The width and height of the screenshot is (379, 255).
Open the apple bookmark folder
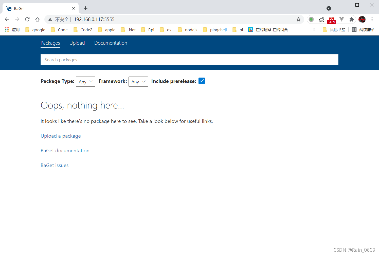pos(107,30)
